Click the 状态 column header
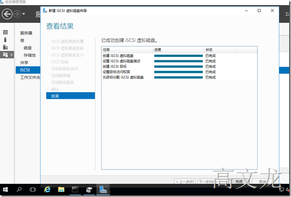Screen dimensions: 291x197 220,50
